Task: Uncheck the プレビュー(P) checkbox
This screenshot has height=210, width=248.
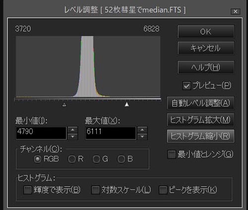Action: pyautogui.click(x=186, y=86)
